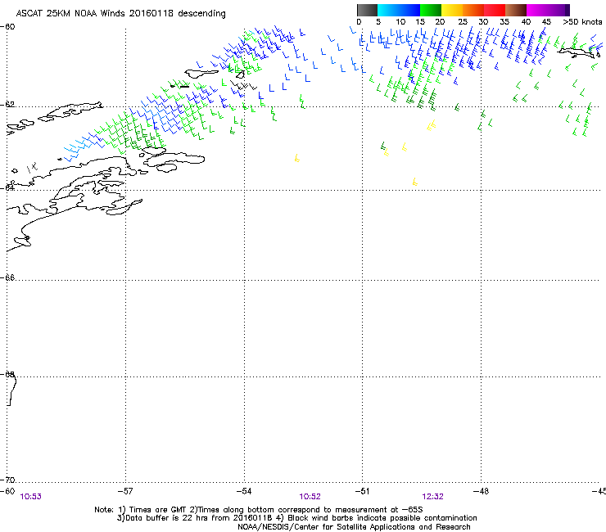Screen dimensions: 606x532
Task: Click the '-66' latitude axis label
Action: point(7,277)
